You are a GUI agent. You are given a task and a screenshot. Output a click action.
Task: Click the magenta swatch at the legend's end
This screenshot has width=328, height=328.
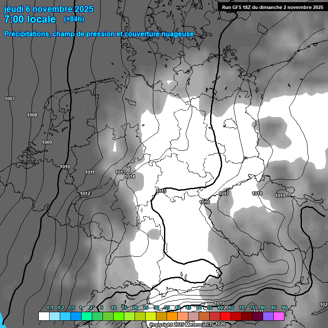279,316
